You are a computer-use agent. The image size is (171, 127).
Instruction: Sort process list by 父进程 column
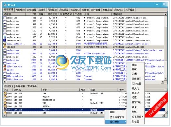pos(78,14)
